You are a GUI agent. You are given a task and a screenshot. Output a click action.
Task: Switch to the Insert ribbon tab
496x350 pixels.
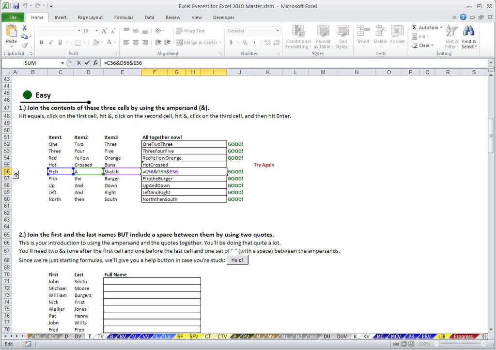point(60,17)
